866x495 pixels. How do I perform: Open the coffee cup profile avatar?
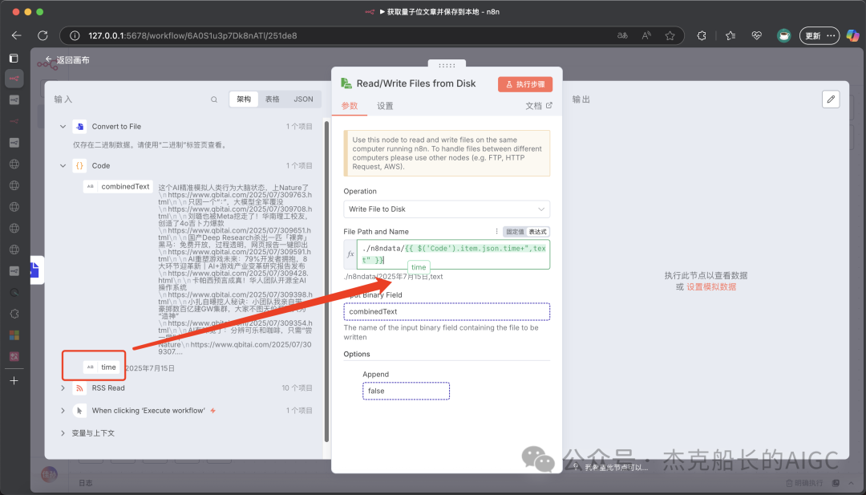[783, 35]
